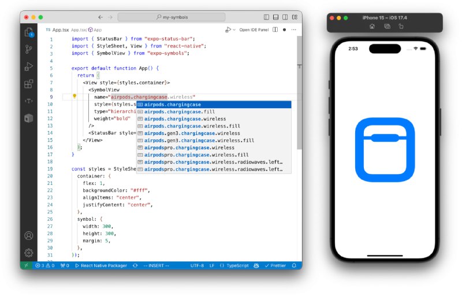Start React Native Packager from status bar
The width and height of the screenshot is (462, 296).
[101, 265]
